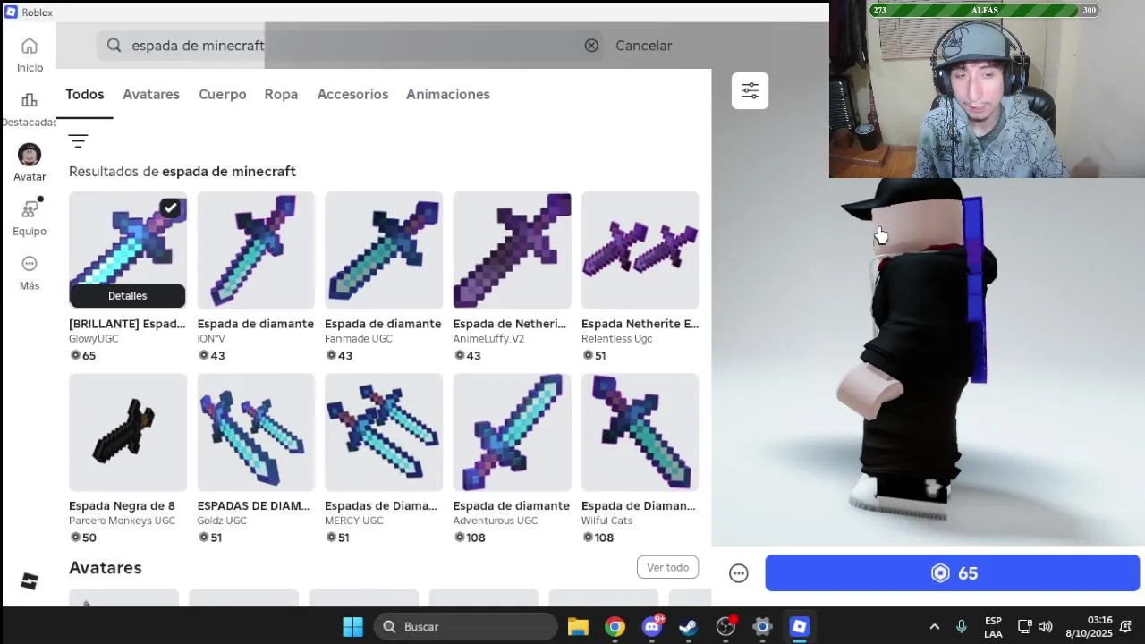This screenshot has height=644, width=1145.
Task: Open Steam from the taskbar
Action: 688,627
